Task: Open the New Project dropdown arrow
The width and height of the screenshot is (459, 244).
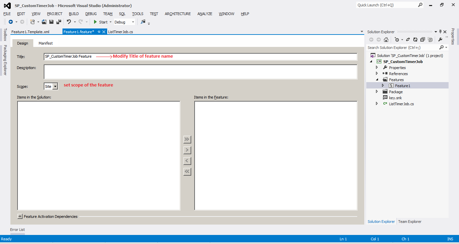Action: tap(38, 22)
